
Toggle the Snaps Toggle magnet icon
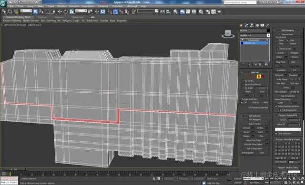110,11
